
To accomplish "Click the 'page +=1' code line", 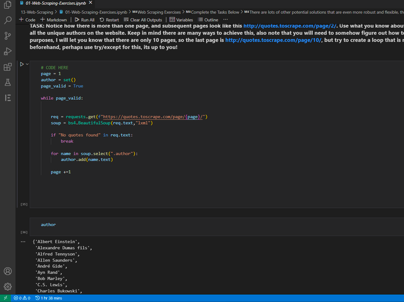I will tap(61, 172).
